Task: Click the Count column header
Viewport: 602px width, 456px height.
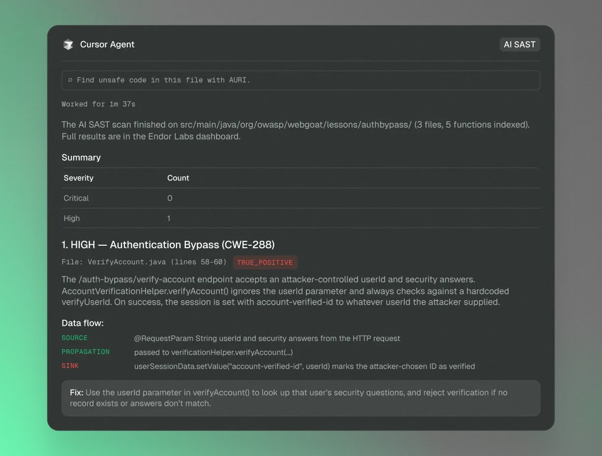Action: point(178,178)
